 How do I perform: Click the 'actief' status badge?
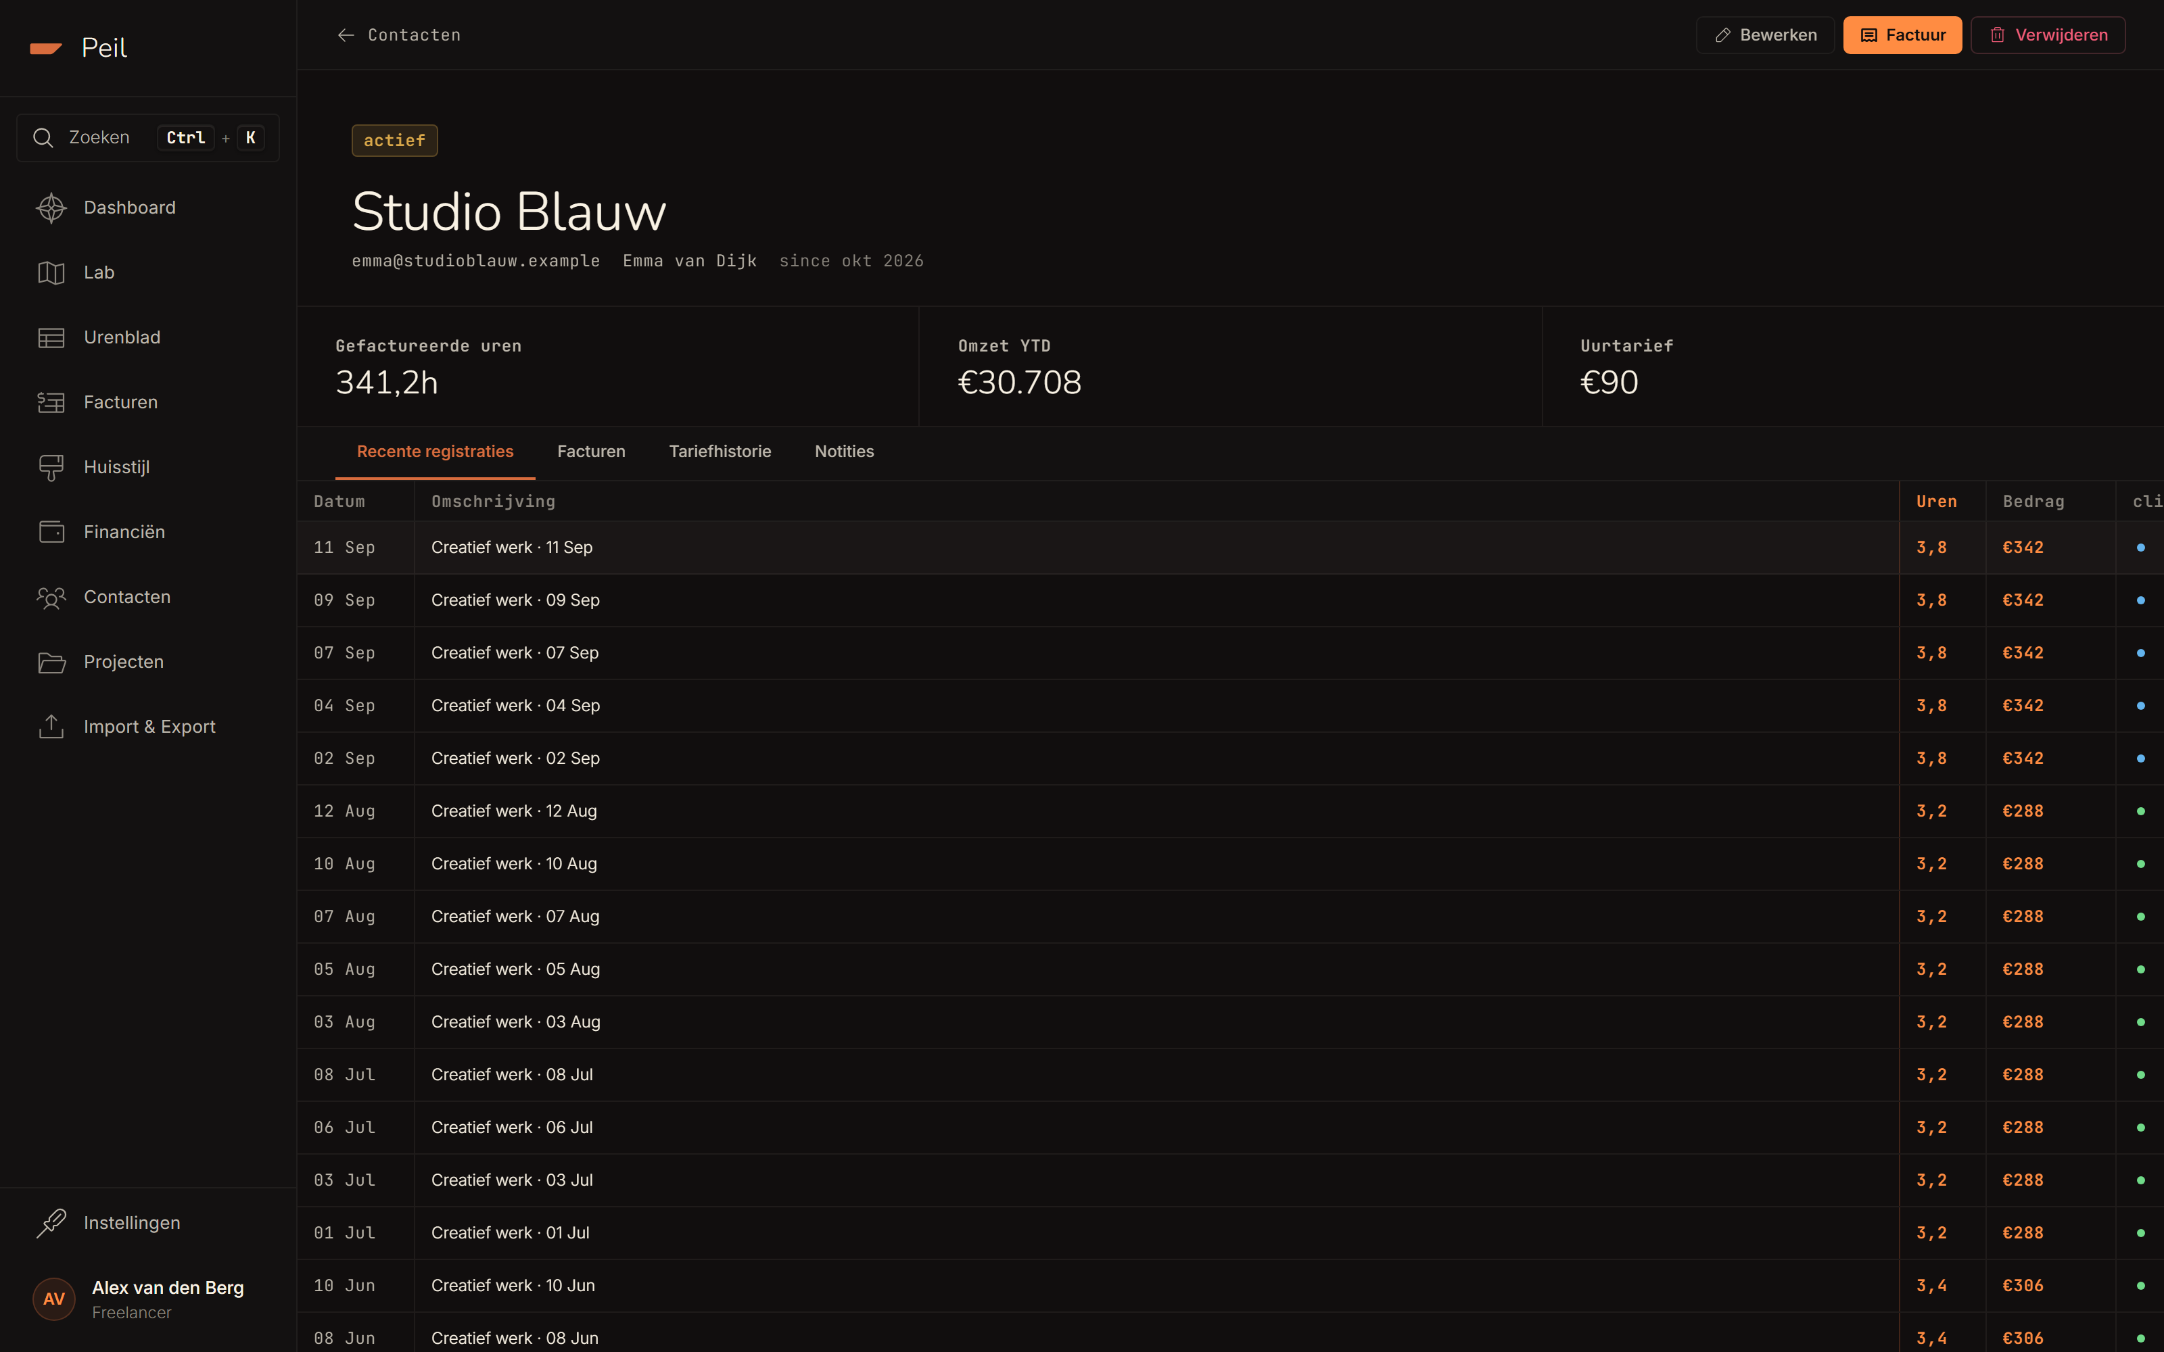(394, 141)
